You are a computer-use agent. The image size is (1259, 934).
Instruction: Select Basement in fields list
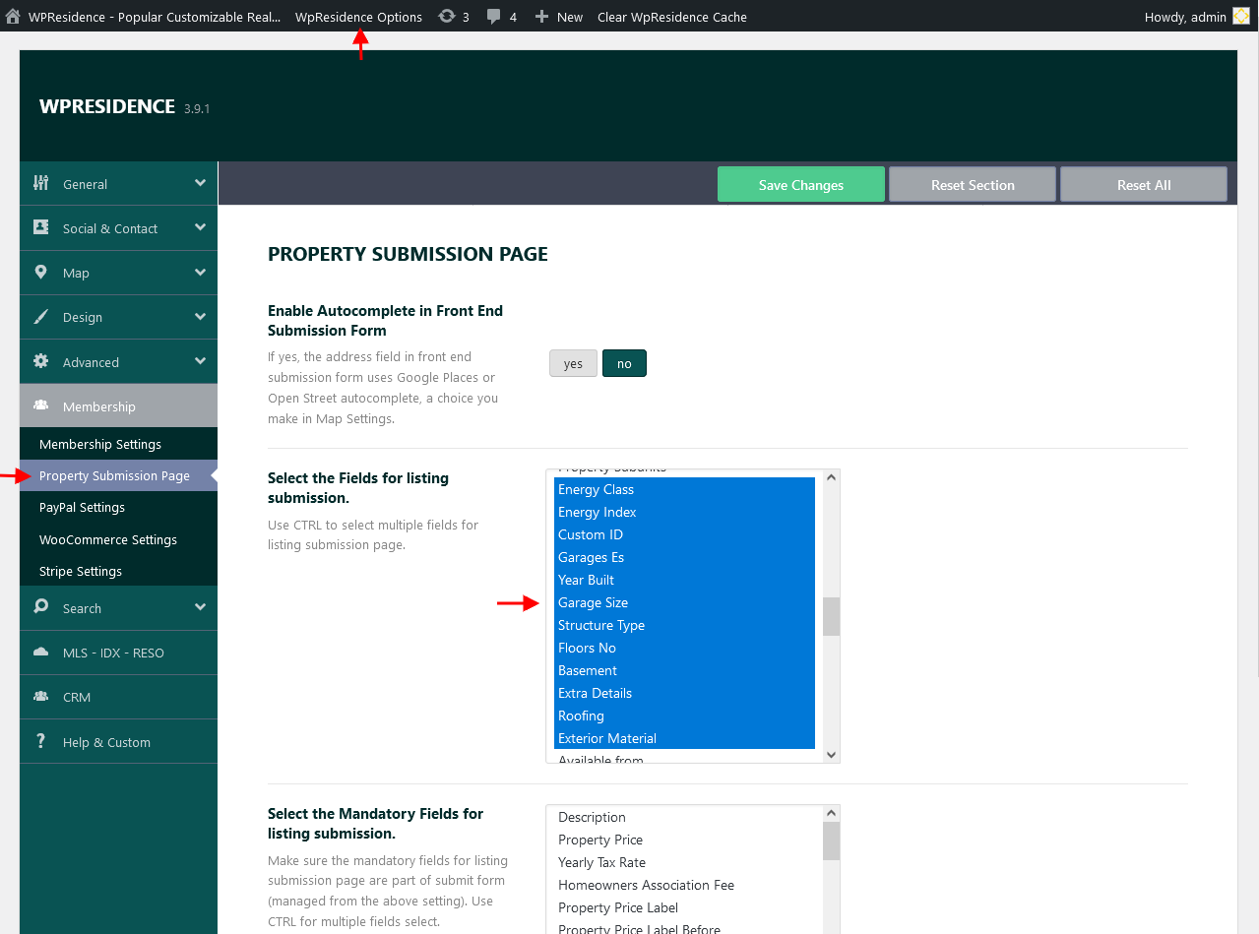[684, 670]
